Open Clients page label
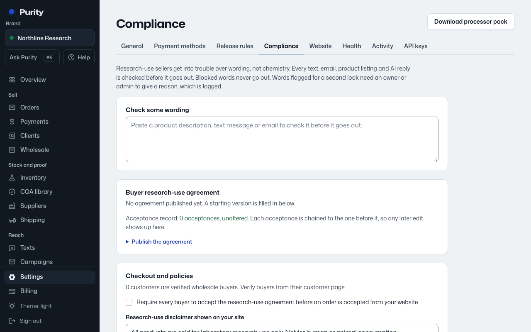Image resolution: width=531 pixels, height=332 pixels. [30, 136]
